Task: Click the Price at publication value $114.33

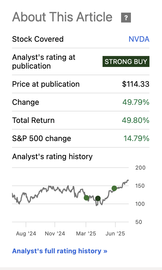Action: point(136,84)
